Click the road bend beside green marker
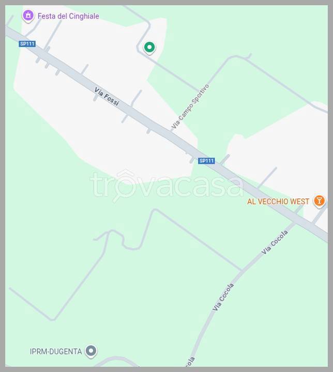333x372 pixels. point(138,48)
